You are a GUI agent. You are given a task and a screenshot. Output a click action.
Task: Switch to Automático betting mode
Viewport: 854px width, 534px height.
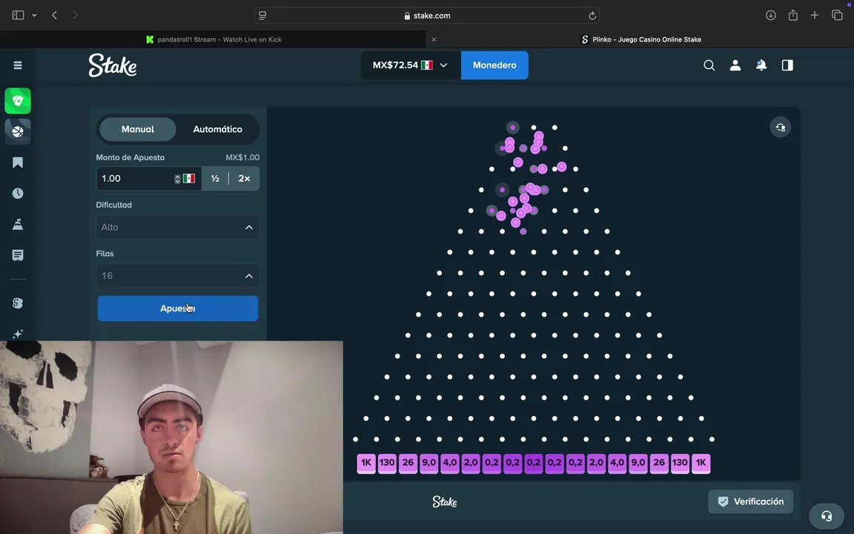[217, 129]
